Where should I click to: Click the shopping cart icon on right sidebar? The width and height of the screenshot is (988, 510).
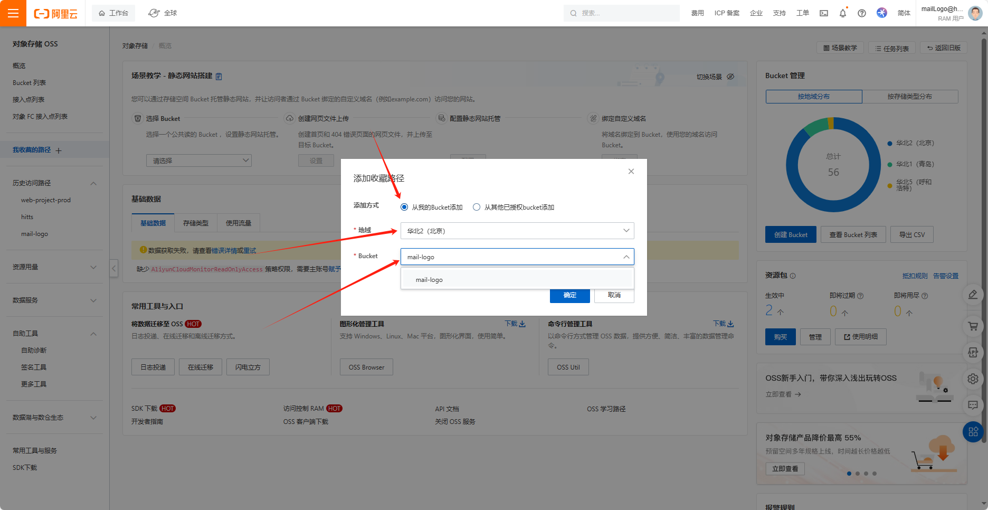[x=973, y=326]
